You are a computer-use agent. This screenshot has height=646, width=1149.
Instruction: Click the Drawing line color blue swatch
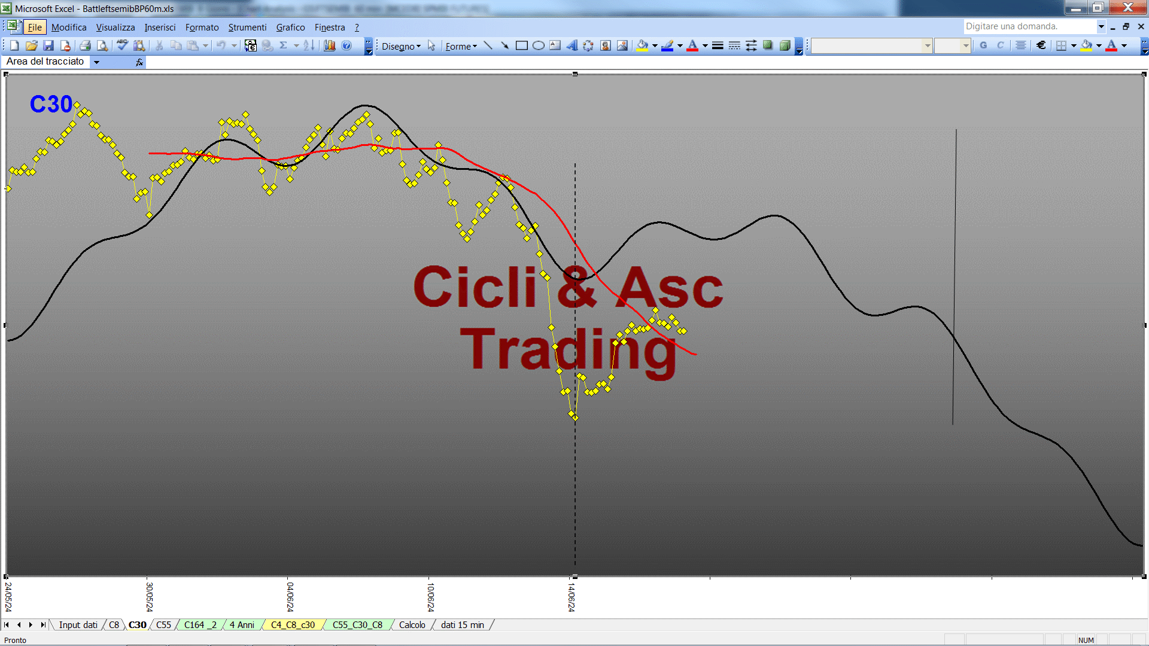[x=668, y=45]
